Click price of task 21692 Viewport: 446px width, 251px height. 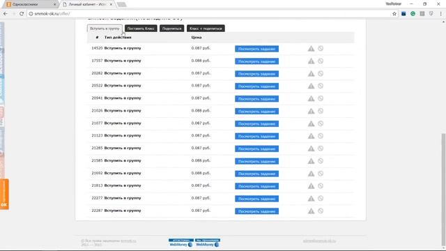coord(201,173)
